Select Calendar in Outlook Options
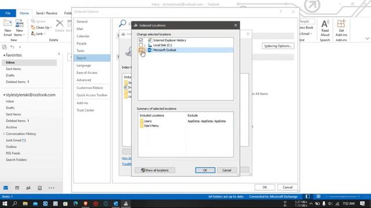The height and width of the screenshot is (208, 371). point(92,36)
